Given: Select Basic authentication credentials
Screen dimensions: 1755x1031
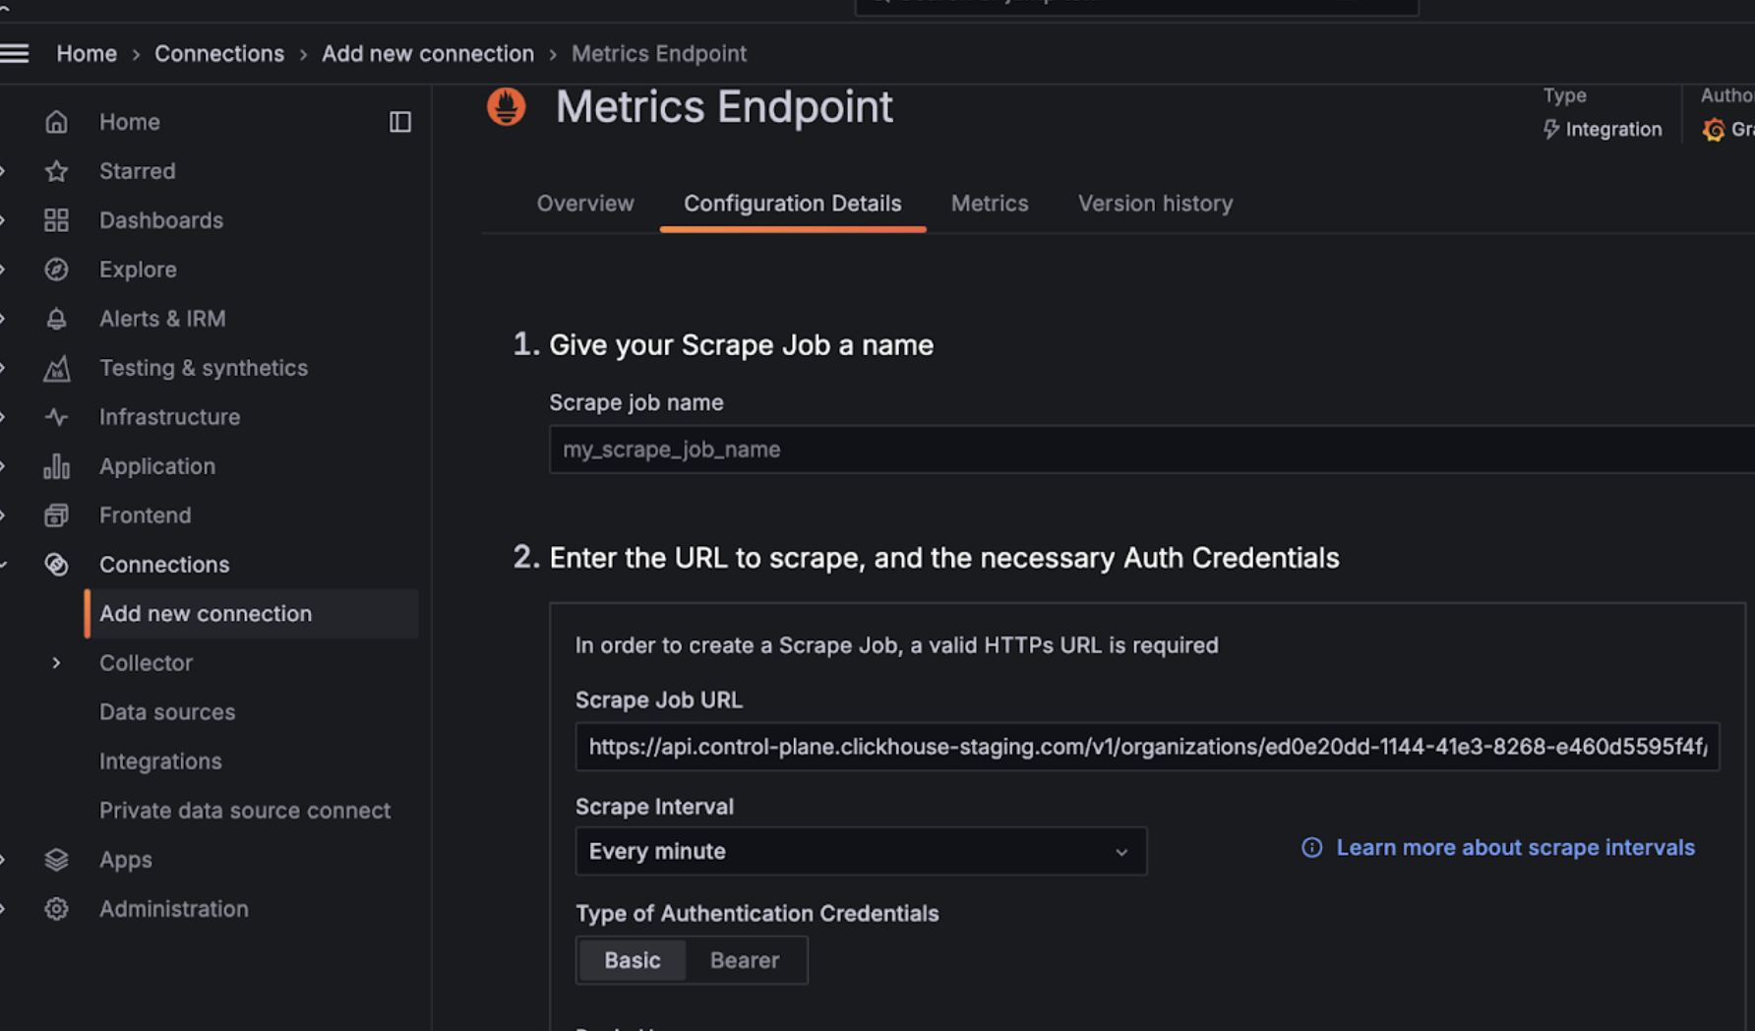Looking at the screenshot, I should click(x=632, y=960).
